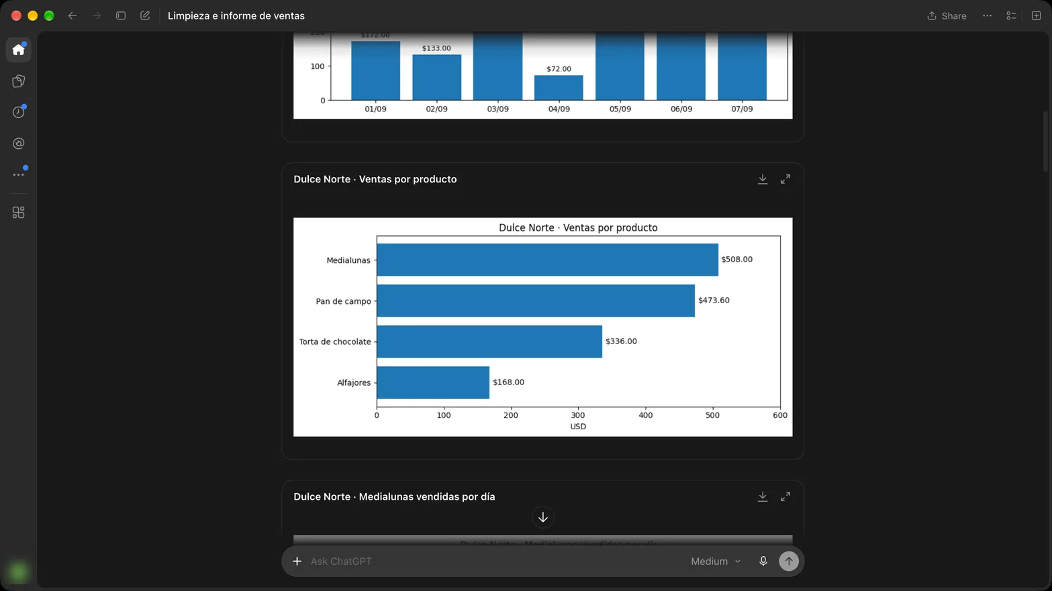
Task: Click the send arrow button
Action: pyautogui.click(x=789, y=561)
